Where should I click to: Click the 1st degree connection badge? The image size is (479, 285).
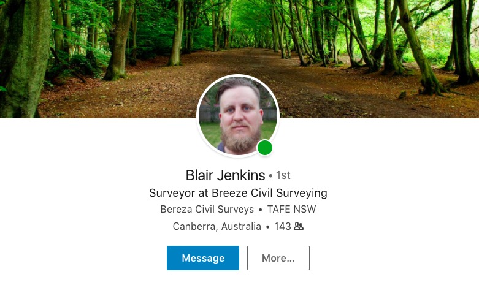tap(283, 175)
